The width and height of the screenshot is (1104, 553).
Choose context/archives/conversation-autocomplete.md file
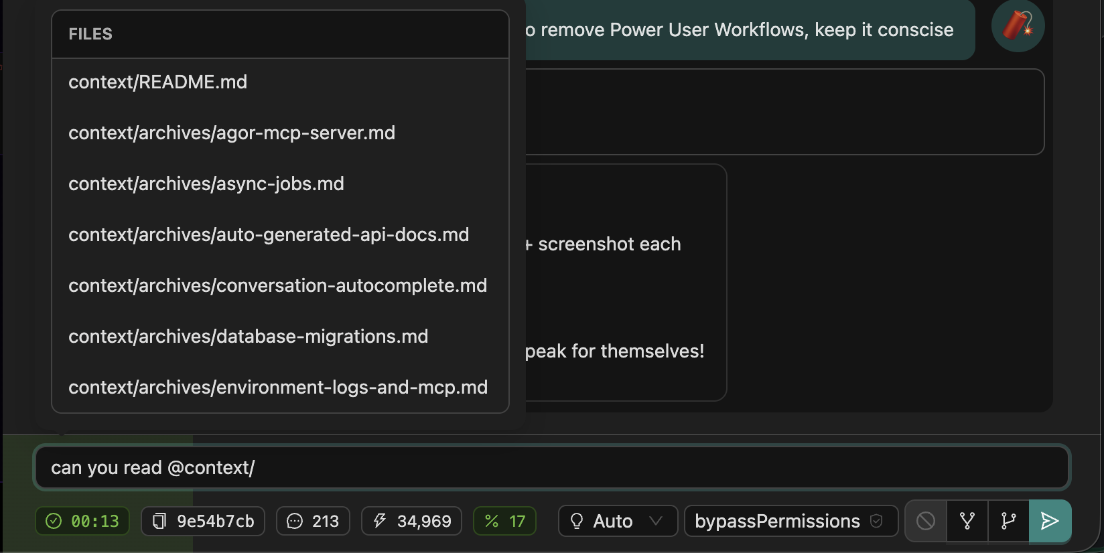tap(280, 286)
